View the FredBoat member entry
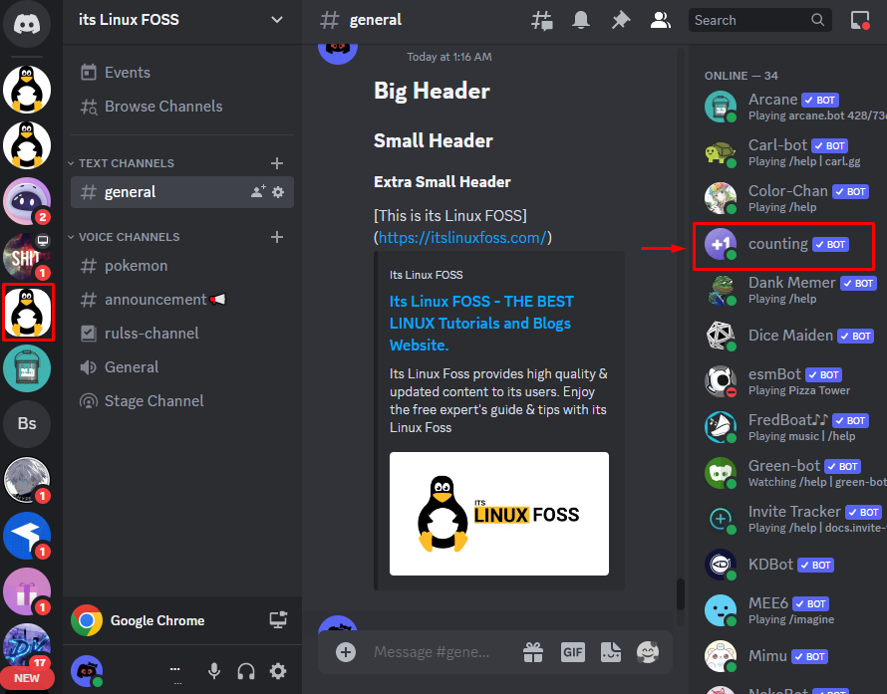The image size is (887, 694). (792, 427)
